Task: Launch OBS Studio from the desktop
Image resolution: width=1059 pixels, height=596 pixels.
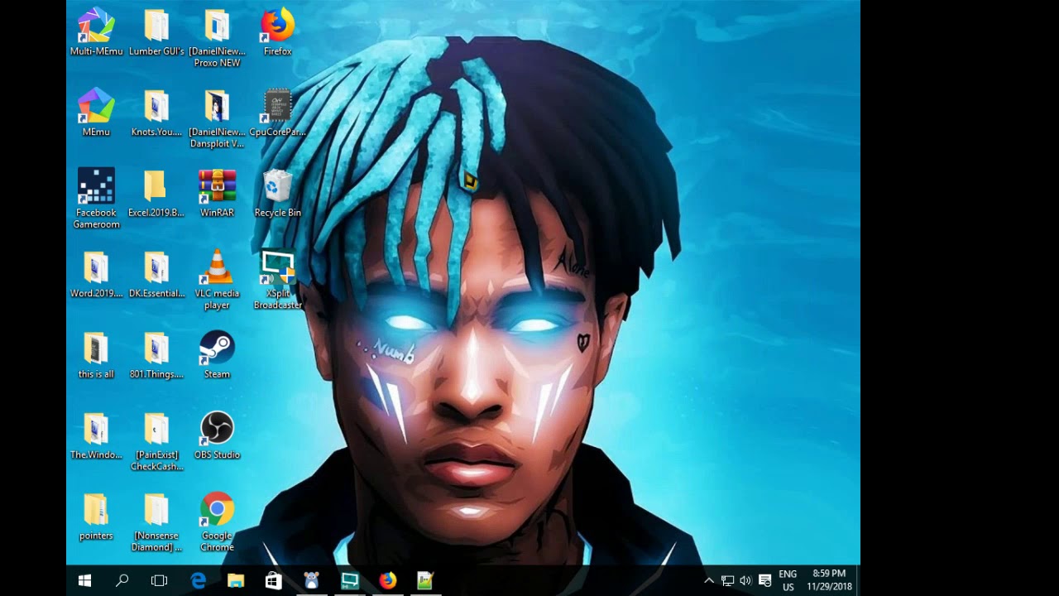Action: point(217,435)
